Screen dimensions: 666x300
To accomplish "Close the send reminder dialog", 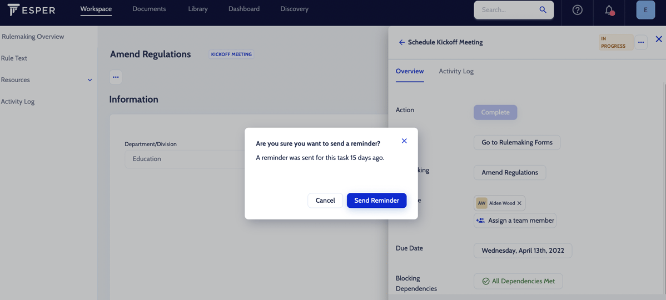I will pos(404,141).
